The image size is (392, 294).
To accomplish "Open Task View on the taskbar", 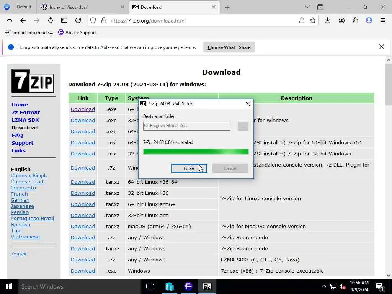I will 150,286.
